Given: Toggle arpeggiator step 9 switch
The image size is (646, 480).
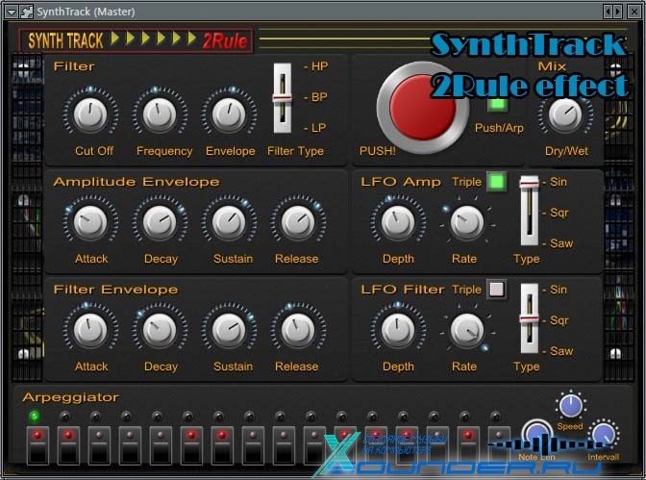Looking at the screenshot, I should [284, 445].
